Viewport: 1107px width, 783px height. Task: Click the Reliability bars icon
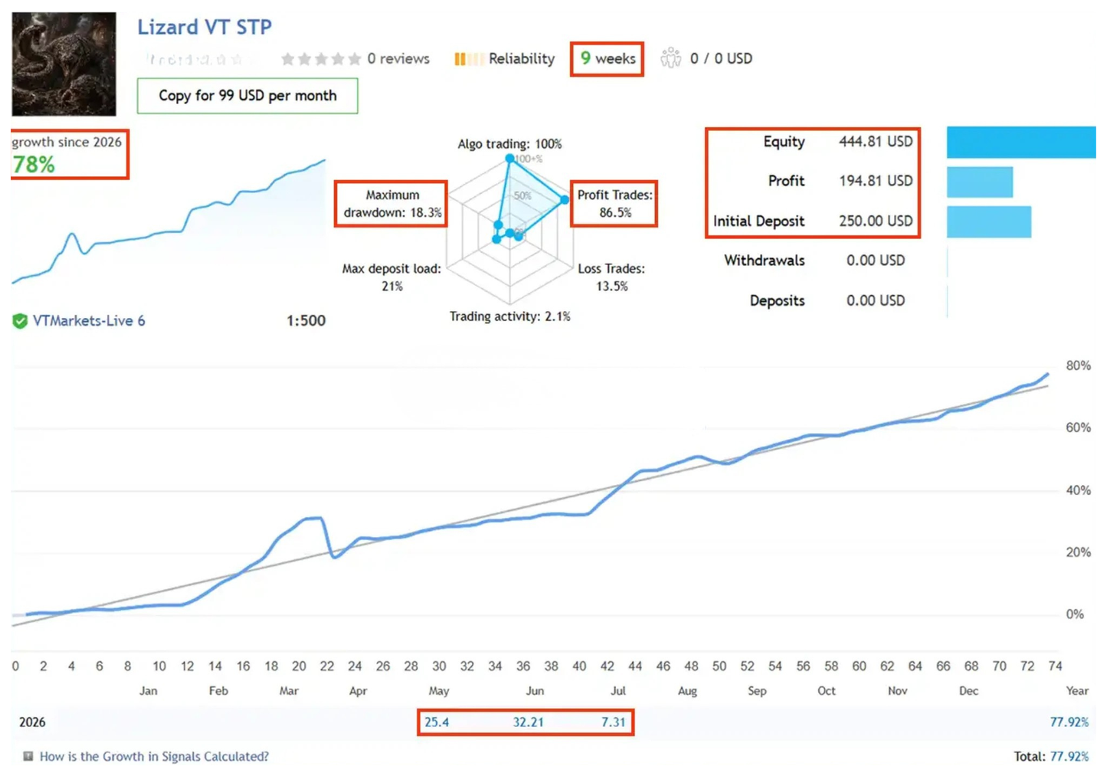tap(467, 59)
